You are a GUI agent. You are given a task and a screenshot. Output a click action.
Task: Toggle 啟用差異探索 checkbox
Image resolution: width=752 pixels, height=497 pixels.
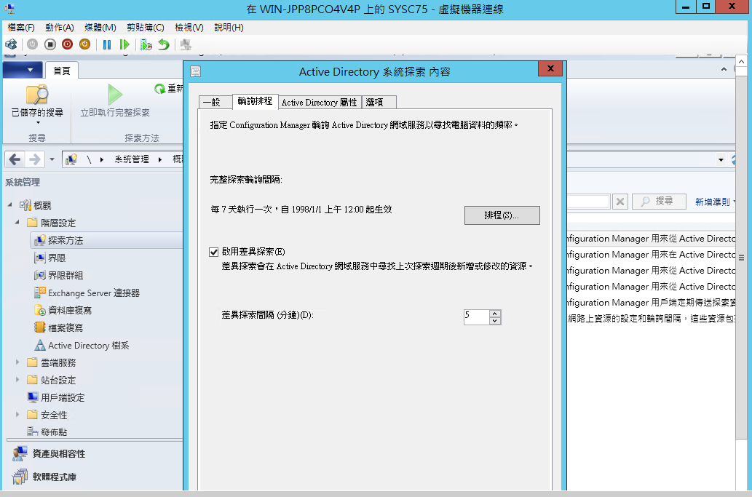pyautogui.click(x=214, y=252)
